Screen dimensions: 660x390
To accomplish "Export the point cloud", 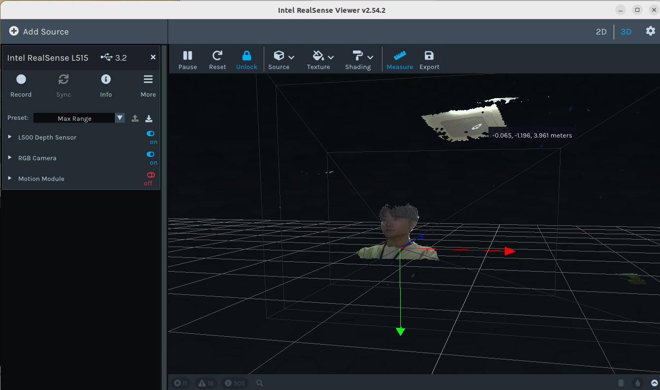I will tap(429, 60).
